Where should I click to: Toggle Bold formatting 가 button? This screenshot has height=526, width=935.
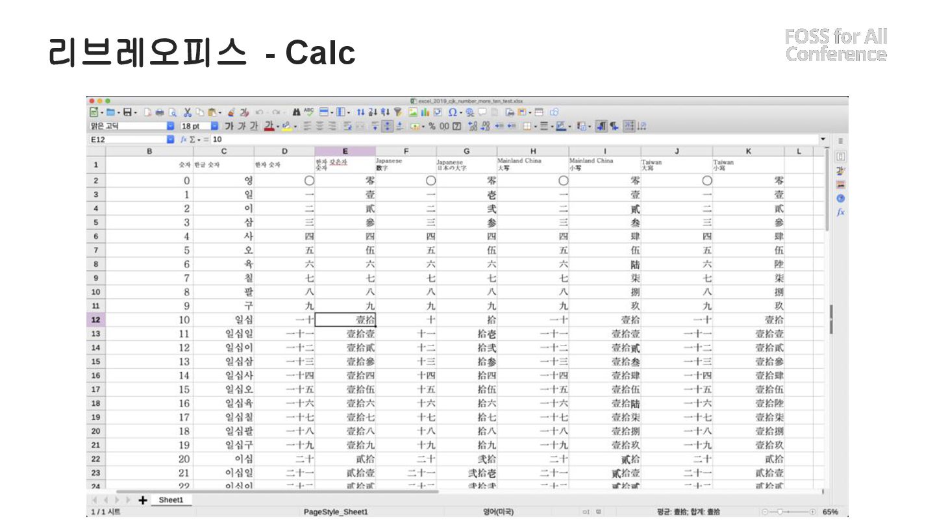[x=229, y=126]
